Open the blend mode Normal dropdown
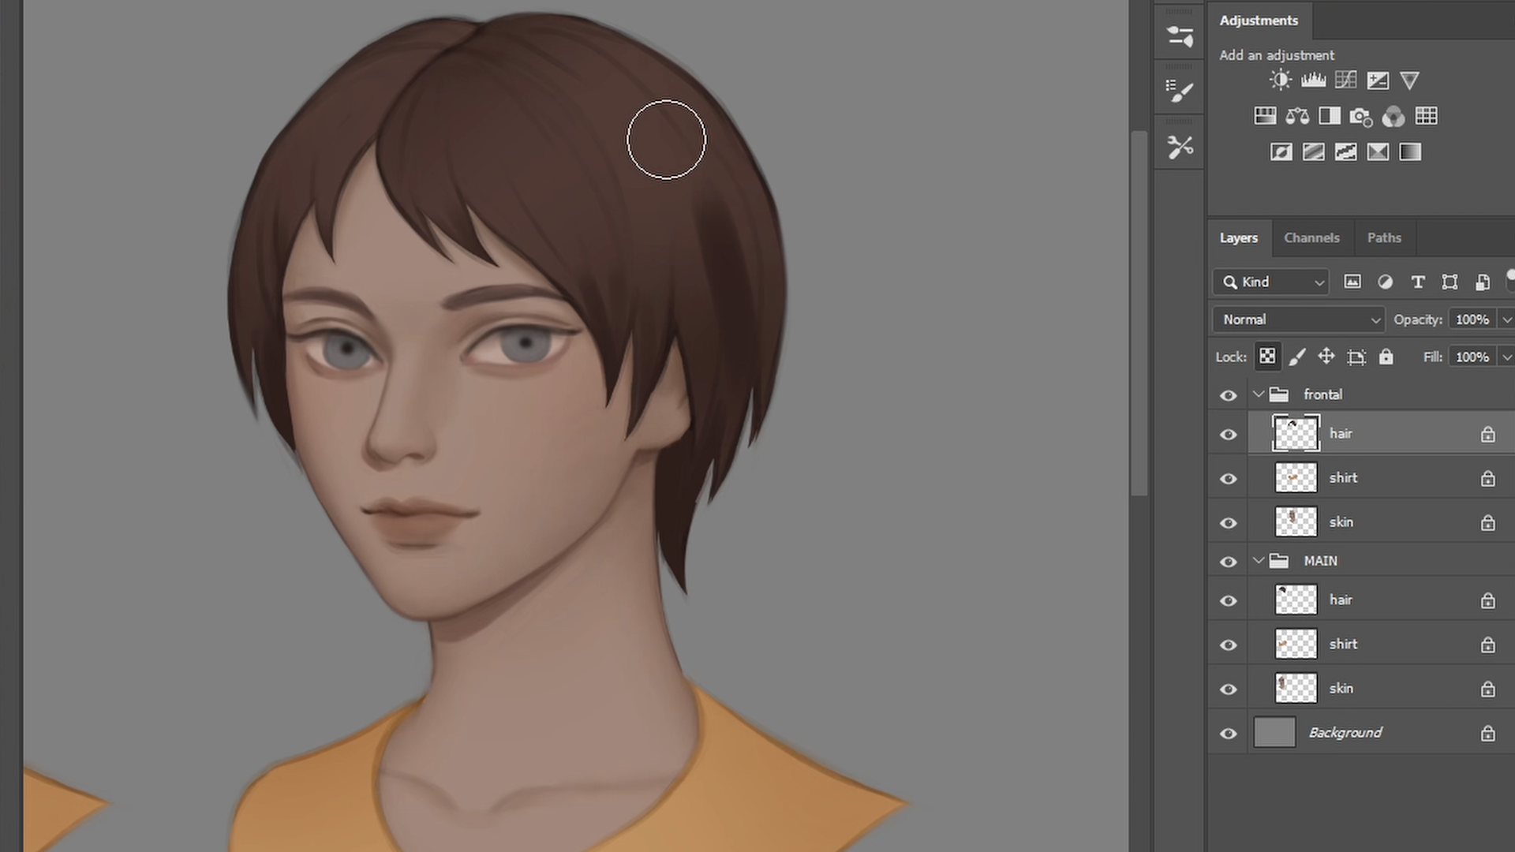 (x=1299, y=319)
